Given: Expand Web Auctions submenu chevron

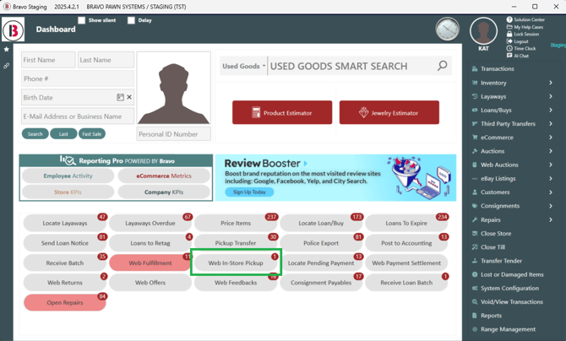Looking at the screenshot, I should [x=551, y=165].
